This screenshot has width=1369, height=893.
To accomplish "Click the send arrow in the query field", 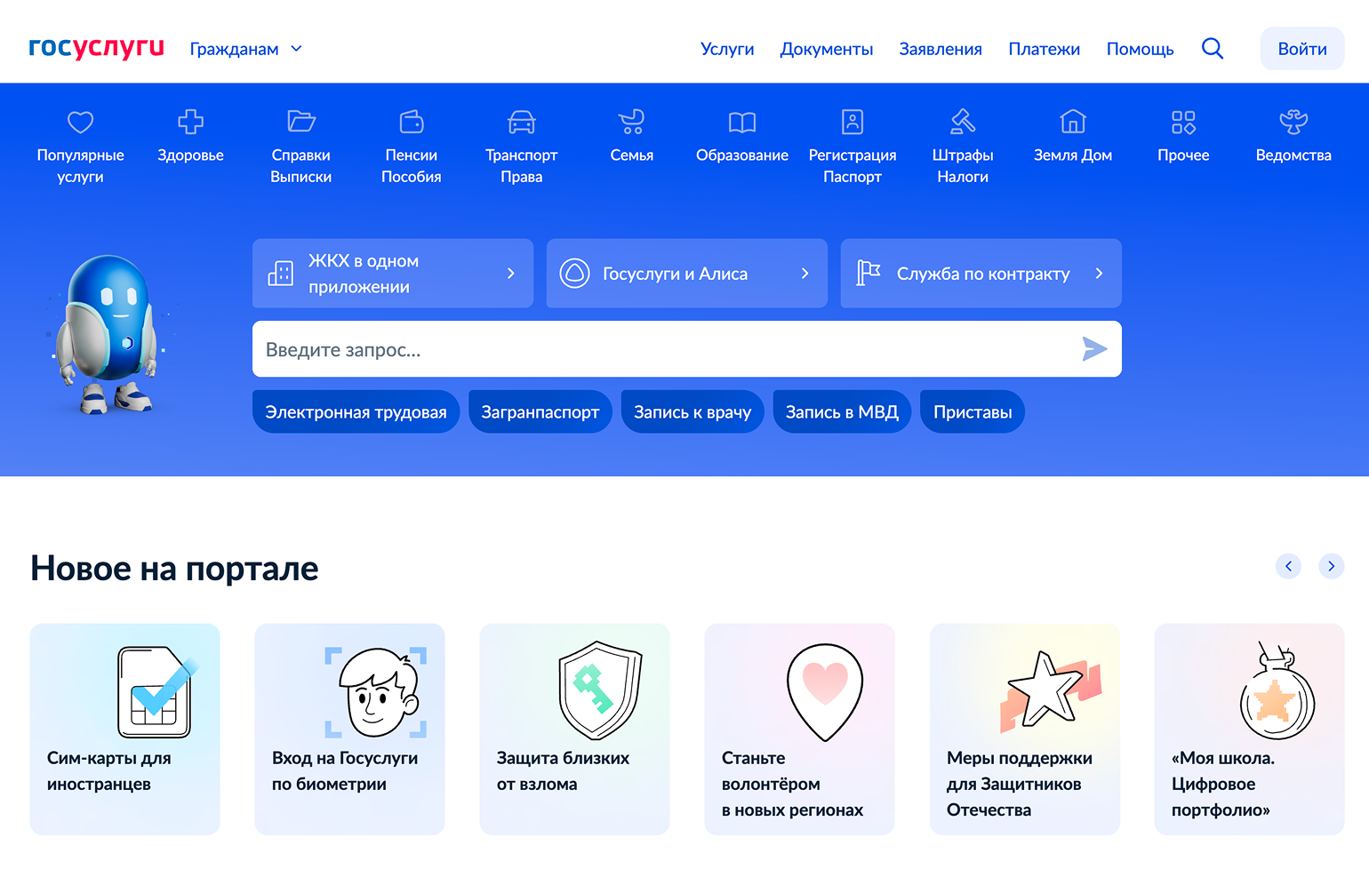I will tap(1094, 349).
